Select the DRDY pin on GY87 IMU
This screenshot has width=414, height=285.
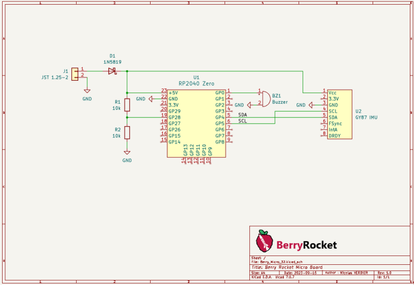pos(334,136)
